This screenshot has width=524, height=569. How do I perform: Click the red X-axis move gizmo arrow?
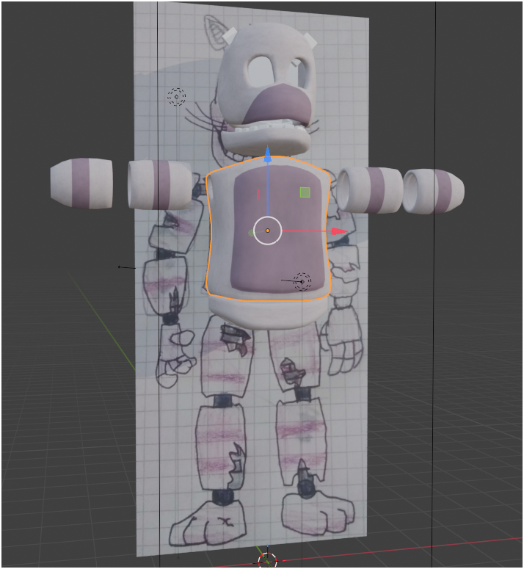tap(339, 231)
